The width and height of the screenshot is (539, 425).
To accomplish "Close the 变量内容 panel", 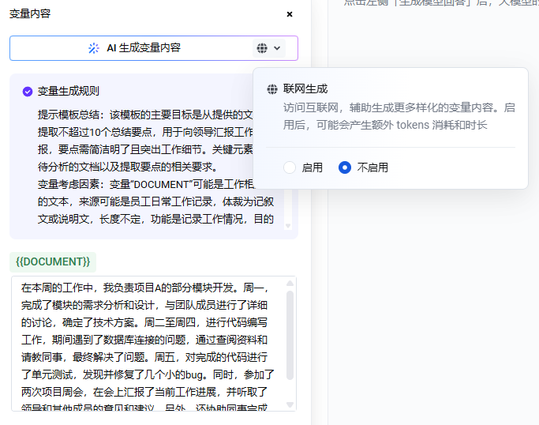I will click(x=290, y=14).
